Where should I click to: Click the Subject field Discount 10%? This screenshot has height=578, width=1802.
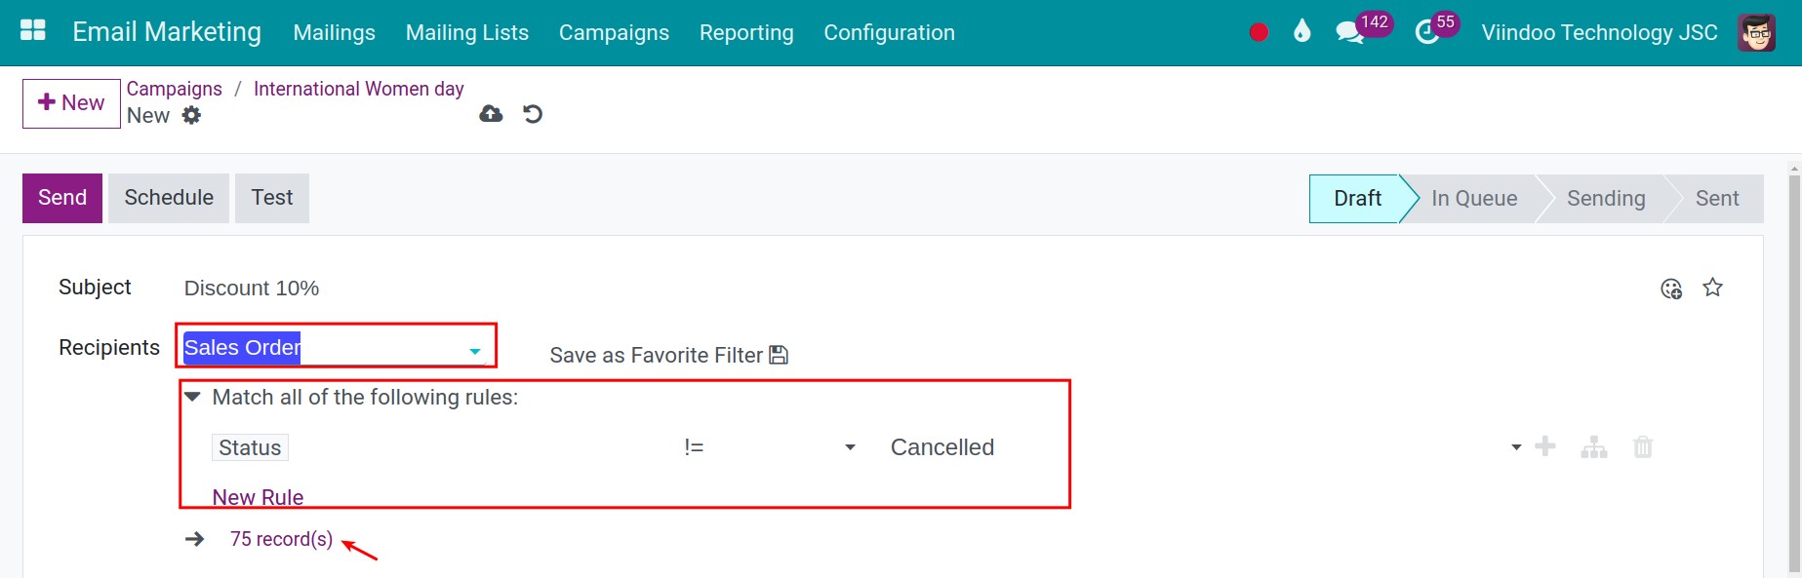point(252,289)
